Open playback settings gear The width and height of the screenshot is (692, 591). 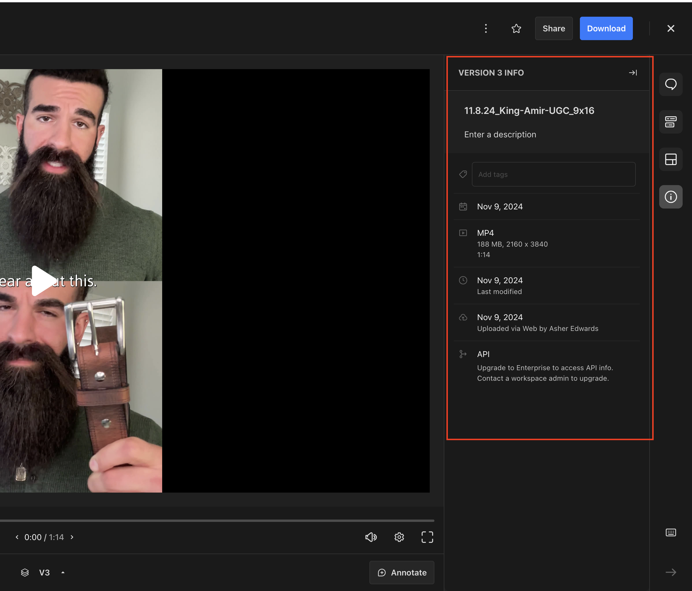(399, 537)
